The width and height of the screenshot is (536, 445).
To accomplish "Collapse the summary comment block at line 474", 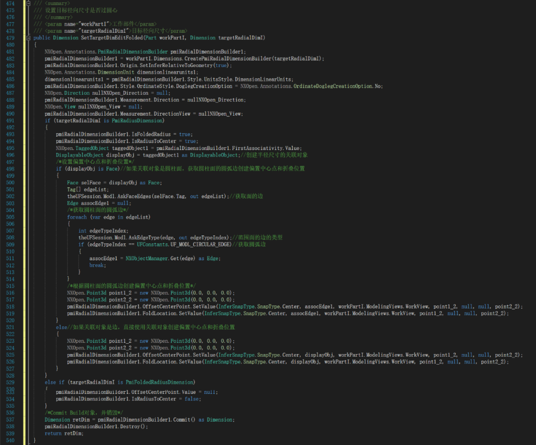I will (28, 3).
